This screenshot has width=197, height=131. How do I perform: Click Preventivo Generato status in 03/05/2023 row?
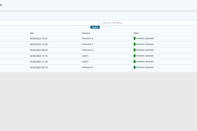144,50
